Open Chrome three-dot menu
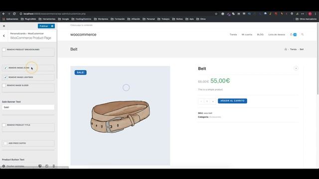The width and height of the screenshot is (319, 179). click(316, 14)
